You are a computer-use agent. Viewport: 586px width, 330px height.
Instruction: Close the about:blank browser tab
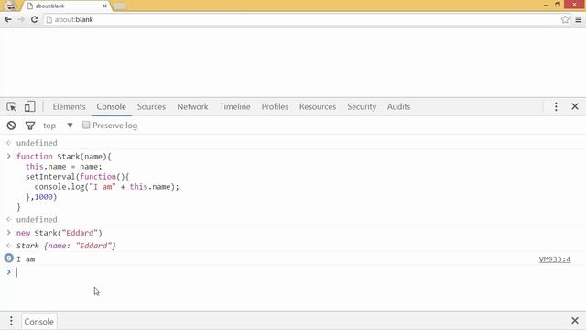pos(104,6)
